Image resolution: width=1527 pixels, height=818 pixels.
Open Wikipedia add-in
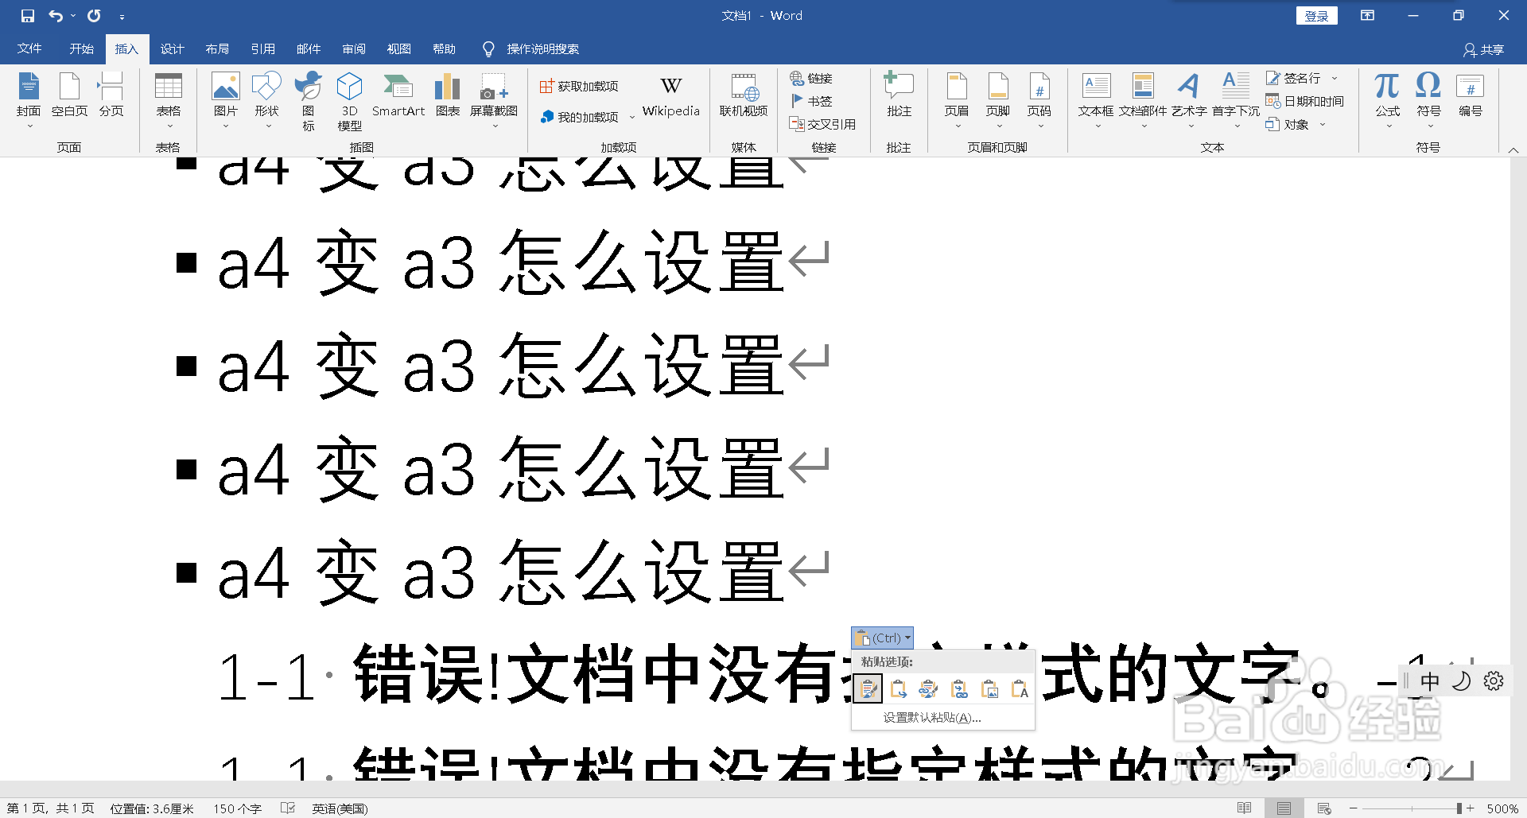tap(670, 97)
